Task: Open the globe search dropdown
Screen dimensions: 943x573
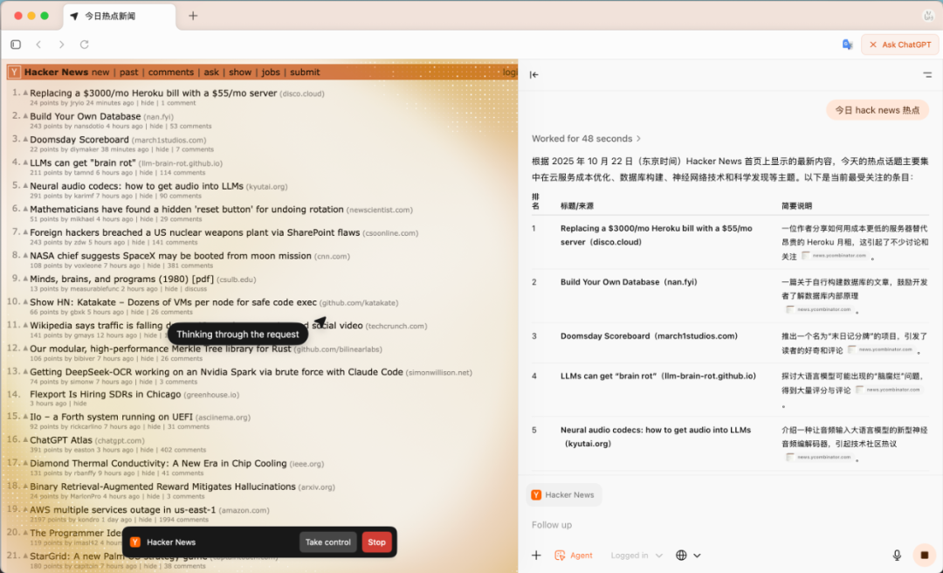Action: pyautogui.click(x=688, y=555)
